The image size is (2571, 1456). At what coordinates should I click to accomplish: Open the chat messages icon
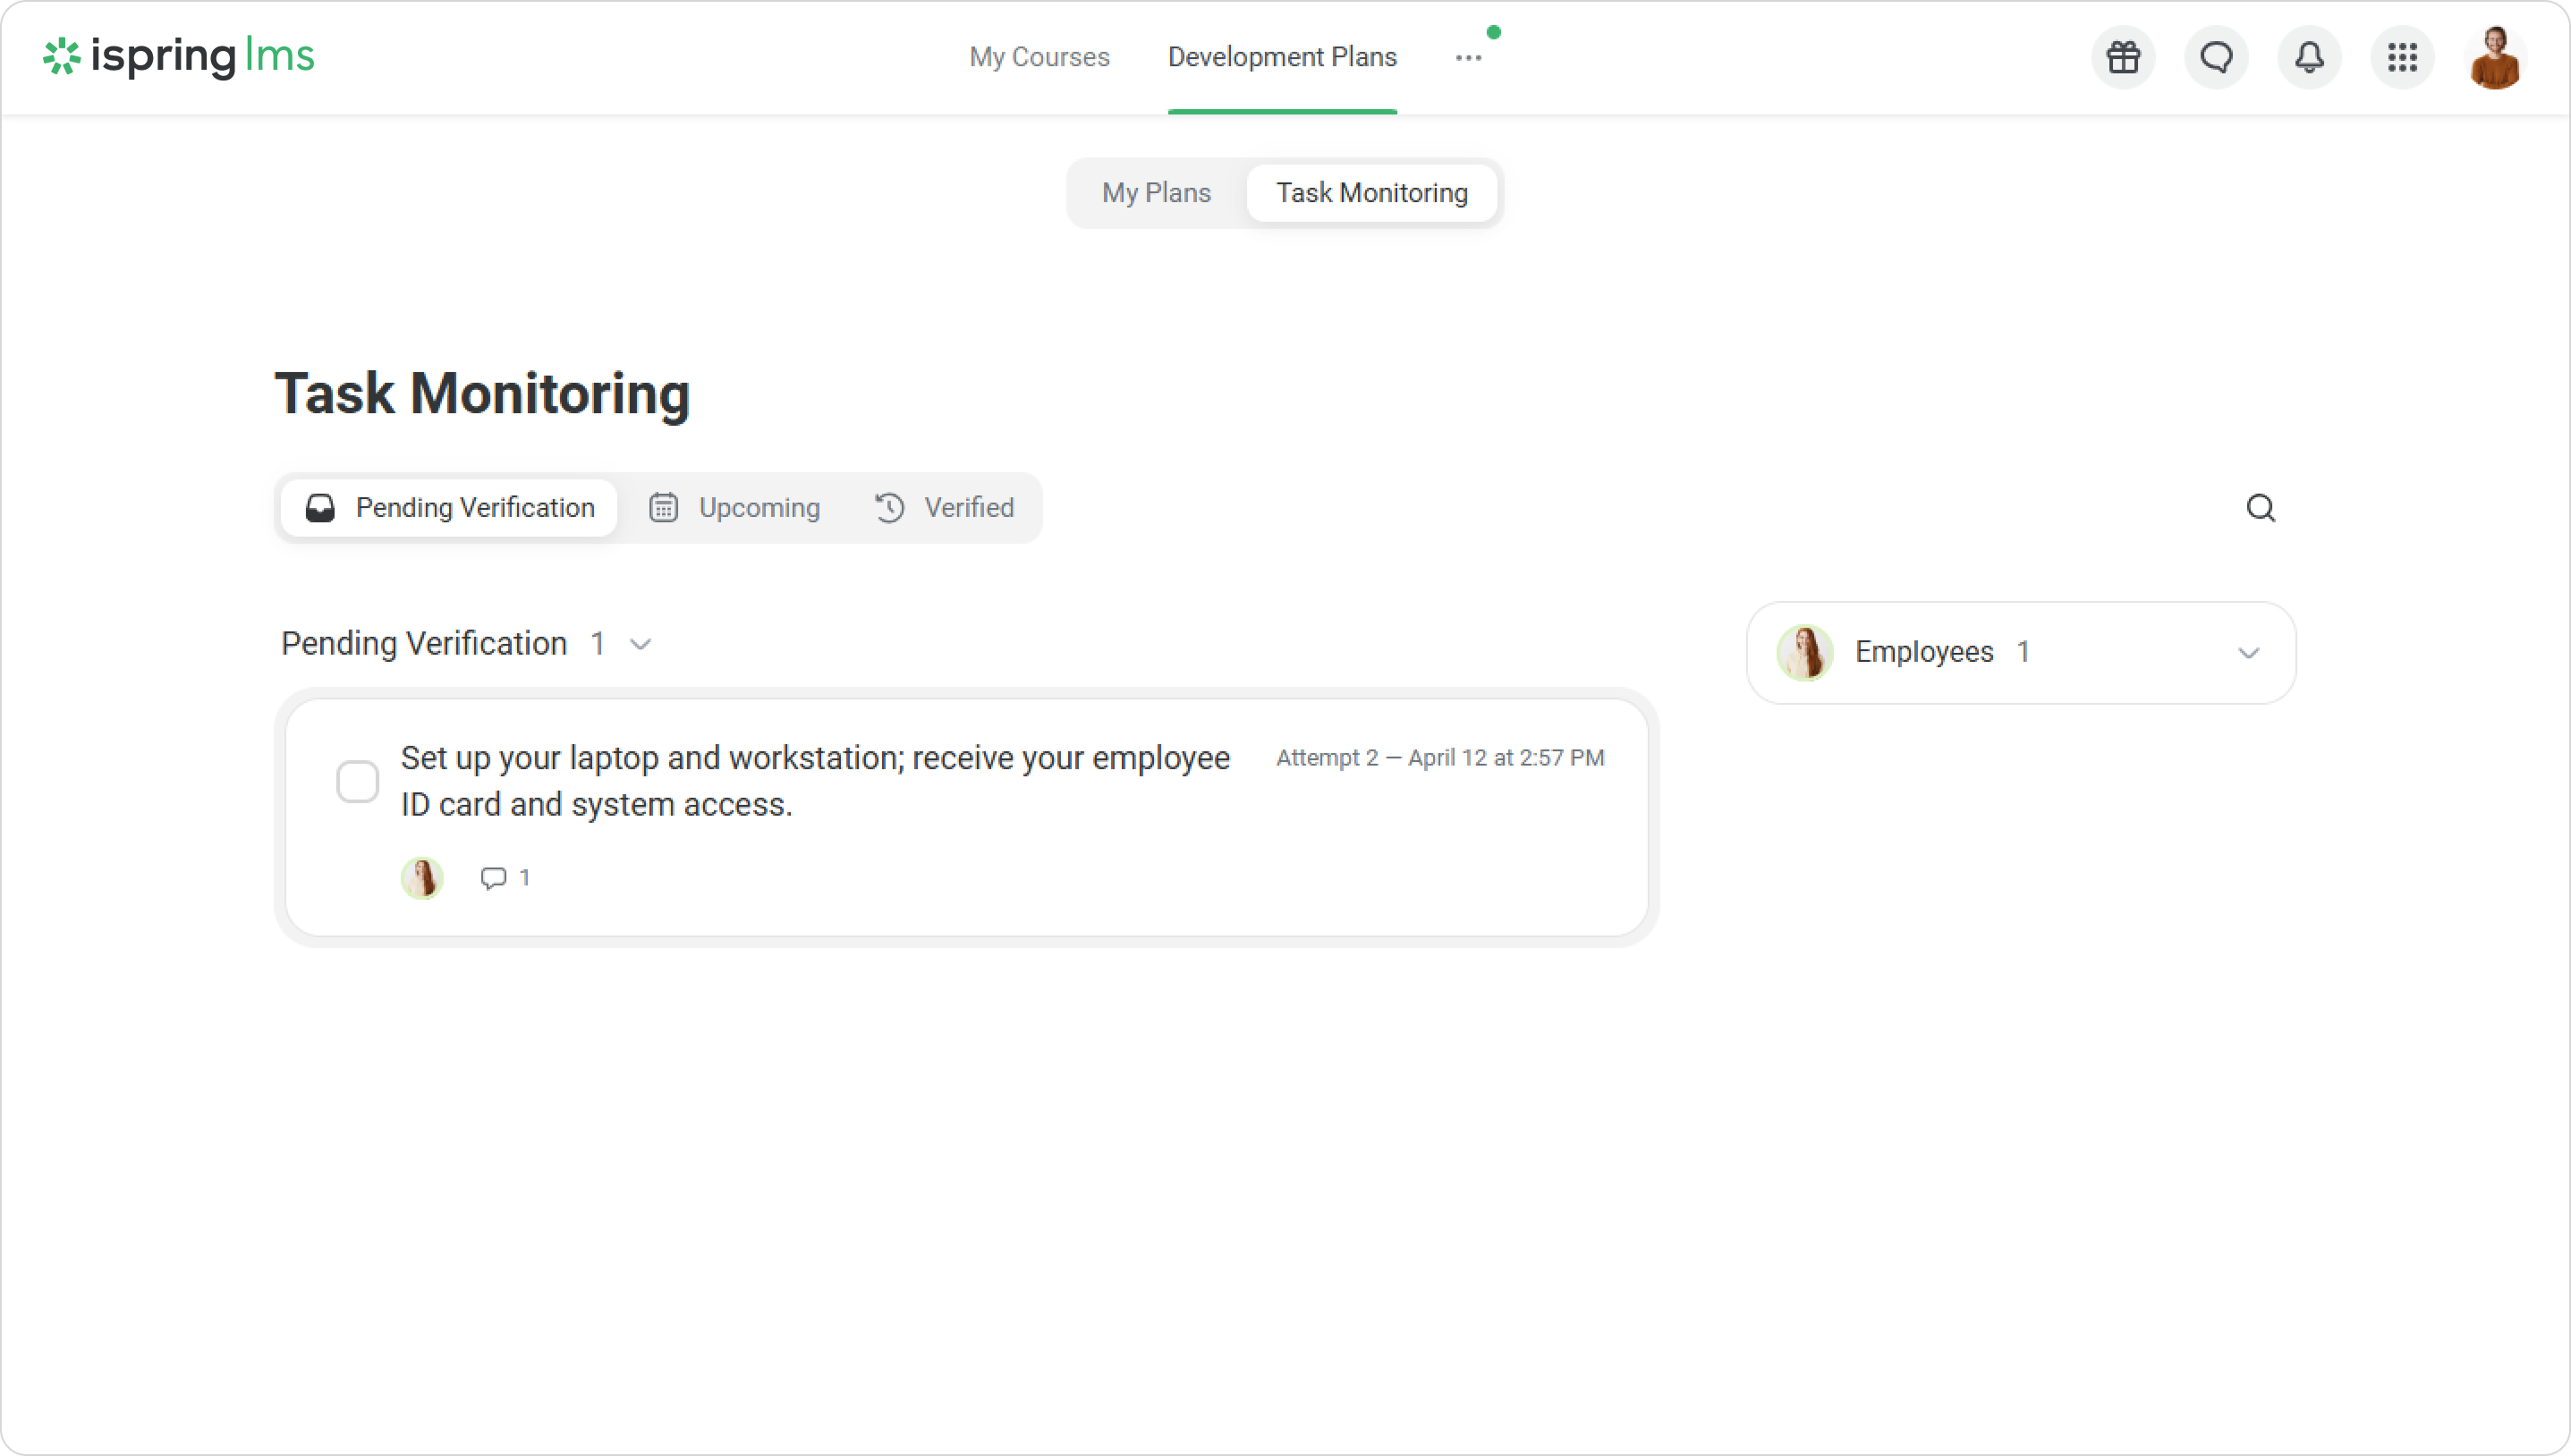[x=2216, y=57]
